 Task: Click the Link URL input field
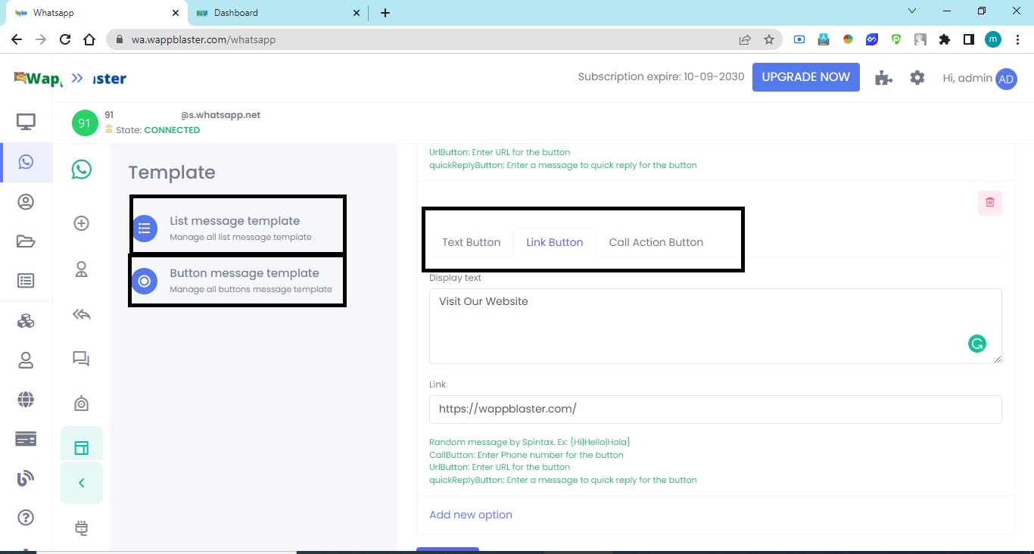pyautogui.click(x=715, y=409)
